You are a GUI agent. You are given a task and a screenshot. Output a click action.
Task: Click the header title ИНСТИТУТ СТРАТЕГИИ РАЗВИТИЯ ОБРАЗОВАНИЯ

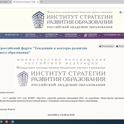pyautogui.click(x=80, y=20)
